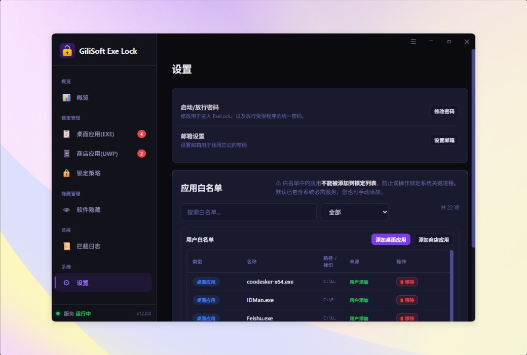Click the 操作 column header
The height and width of the screenshot is (355, 527).
[401, 262]
